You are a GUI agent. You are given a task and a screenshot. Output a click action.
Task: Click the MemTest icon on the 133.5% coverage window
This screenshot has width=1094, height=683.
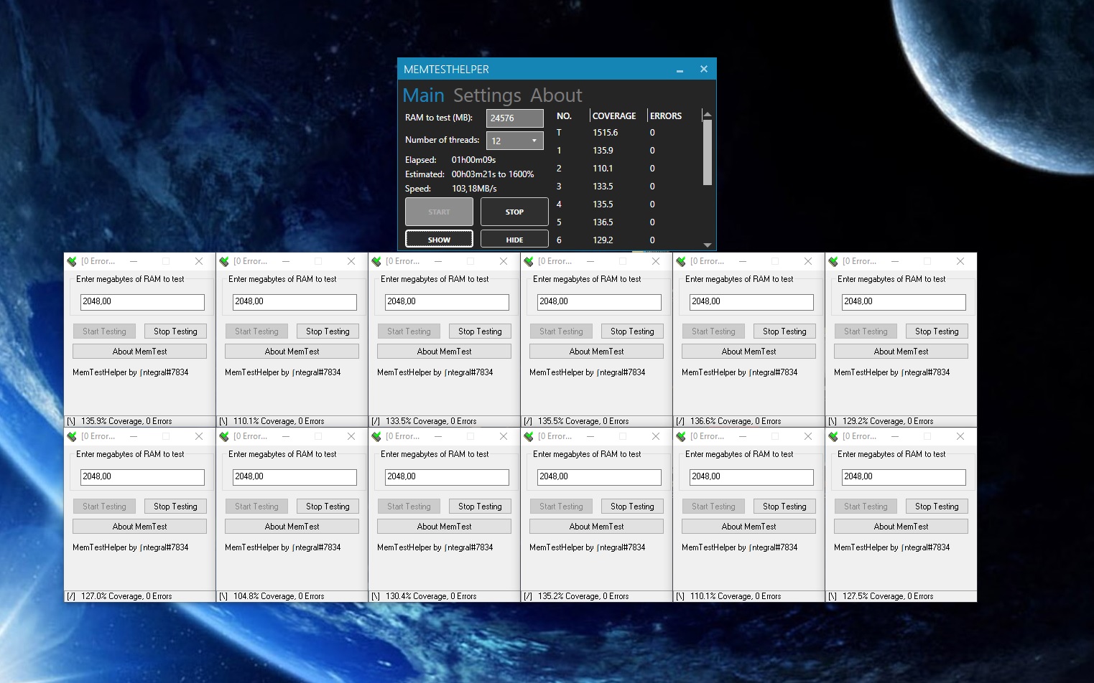(376, 261)
